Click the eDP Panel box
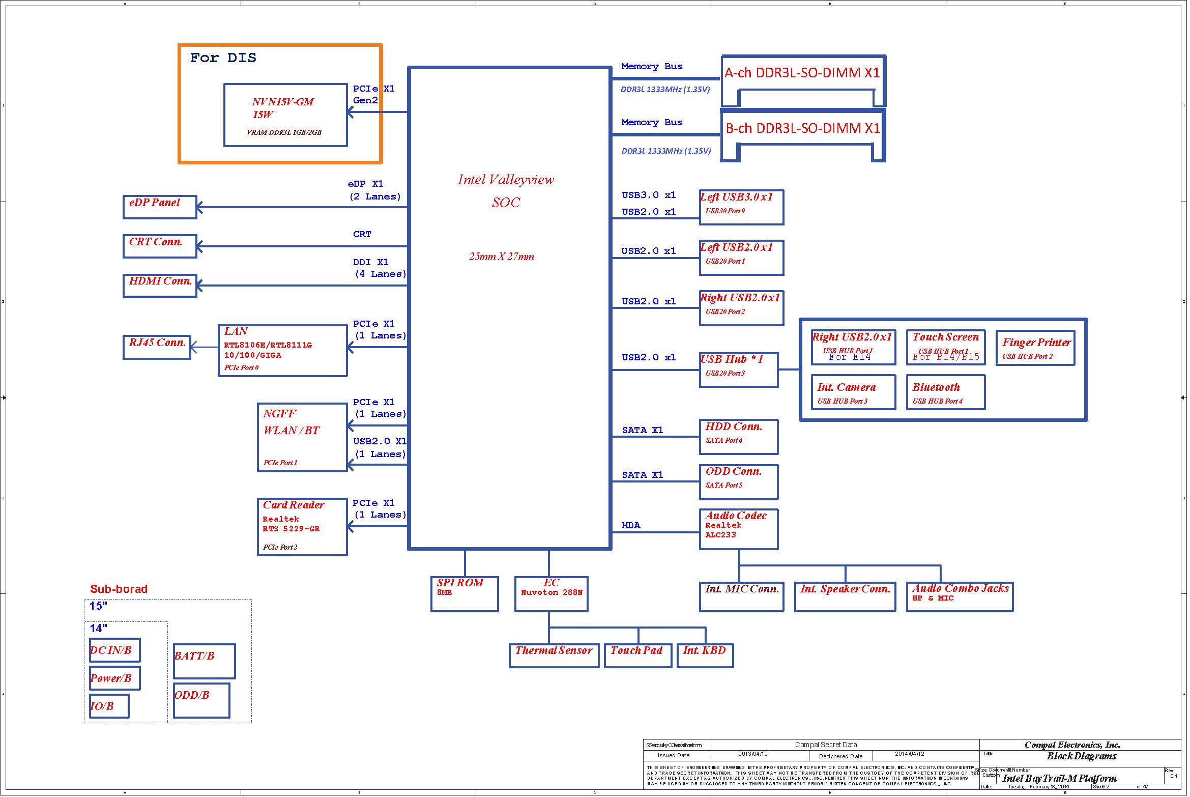 pos(160,208)
